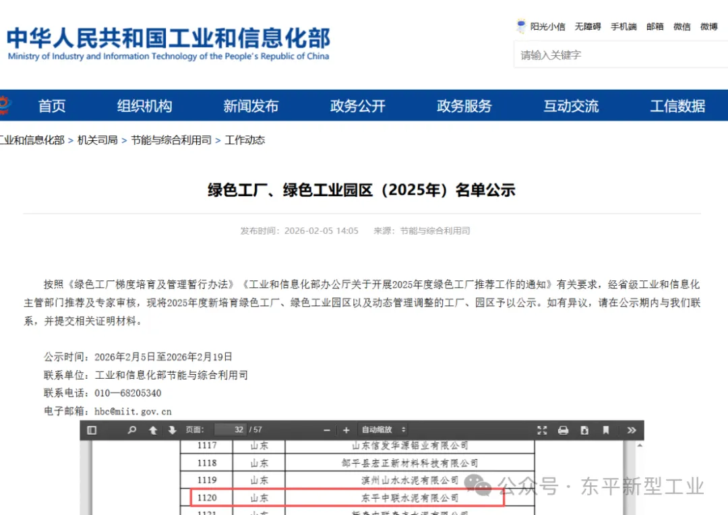The image size is (728, 515).
Task: Open the 工信数据 menu
Action: 677,106
